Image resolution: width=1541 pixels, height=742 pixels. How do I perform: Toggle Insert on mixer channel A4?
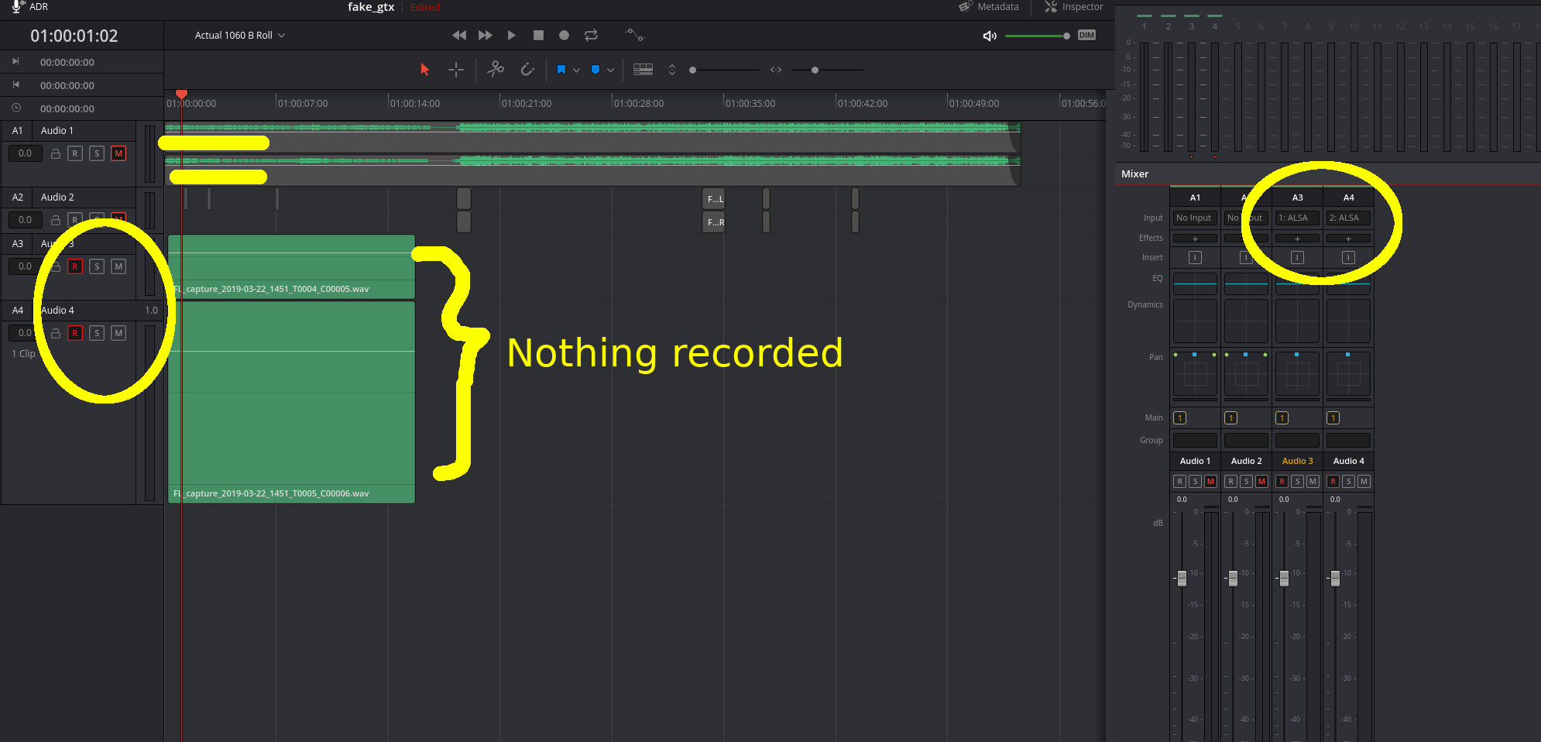tap(1348, 258)
